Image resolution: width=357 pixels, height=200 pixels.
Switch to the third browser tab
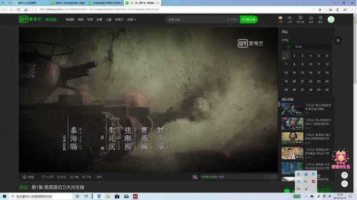pos(105,3)
